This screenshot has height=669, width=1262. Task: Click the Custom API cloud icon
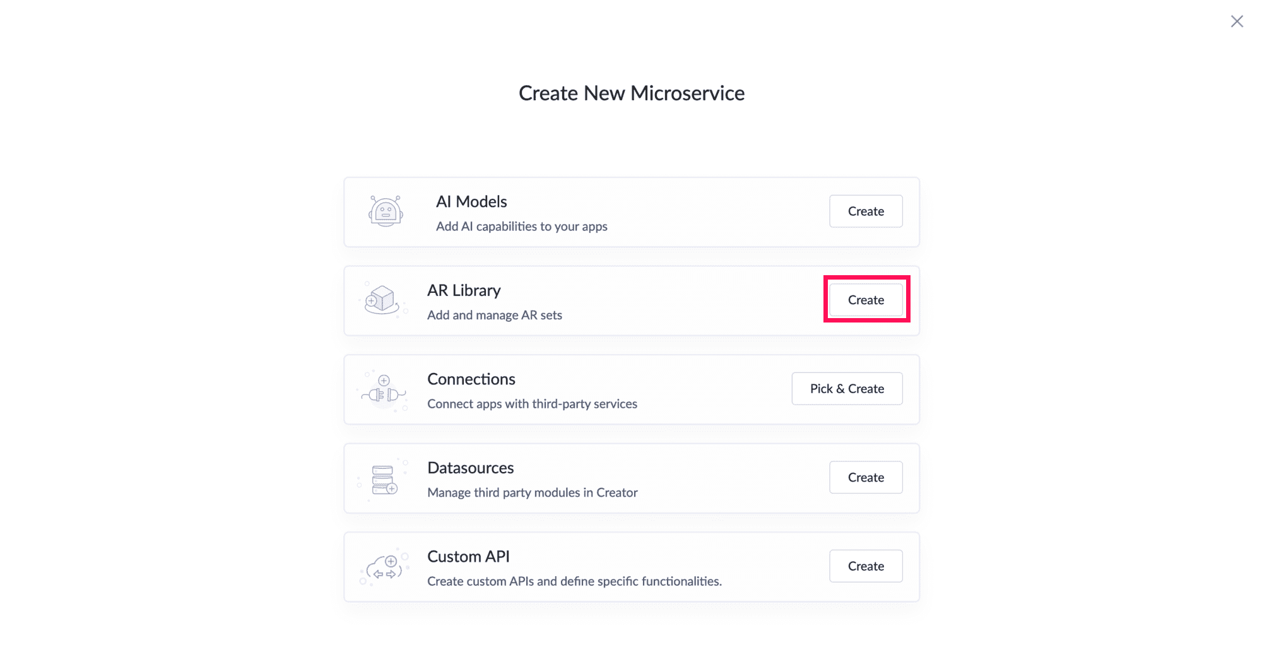385,567
